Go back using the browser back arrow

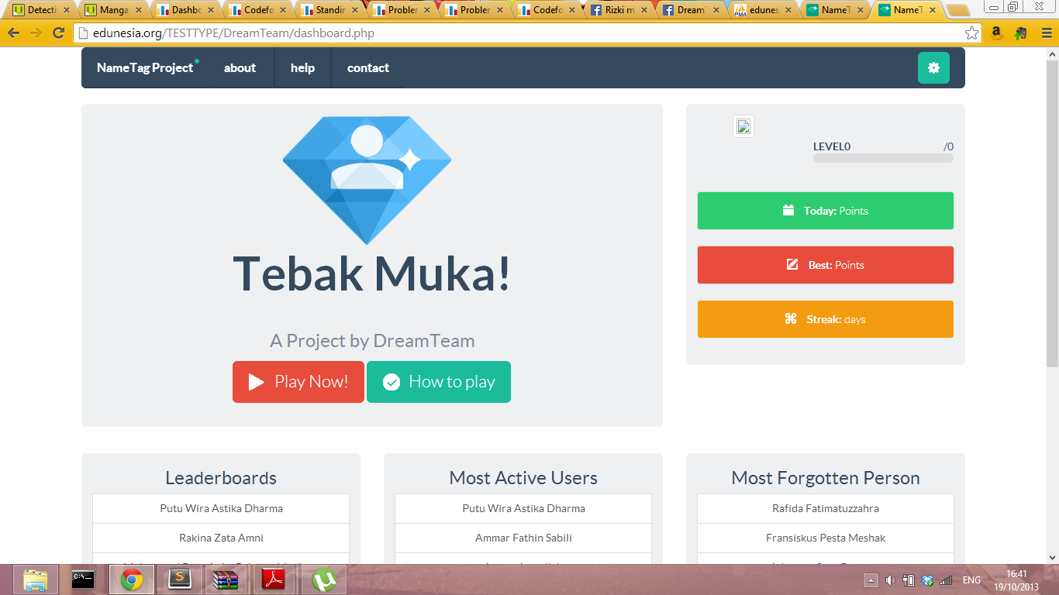[13, 33]
